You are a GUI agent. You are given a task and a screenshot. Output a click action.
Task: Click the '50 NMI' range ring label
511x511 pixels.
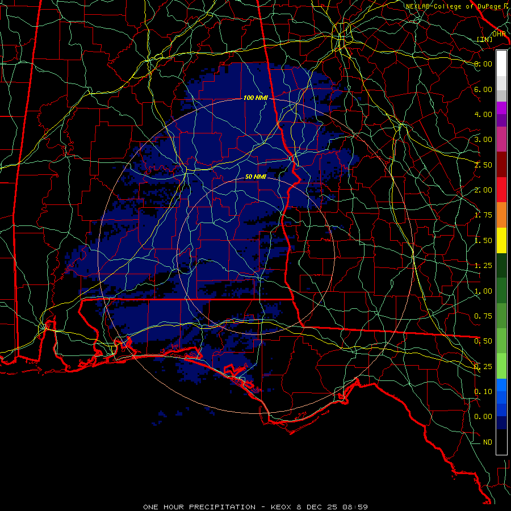coord(256,177)
